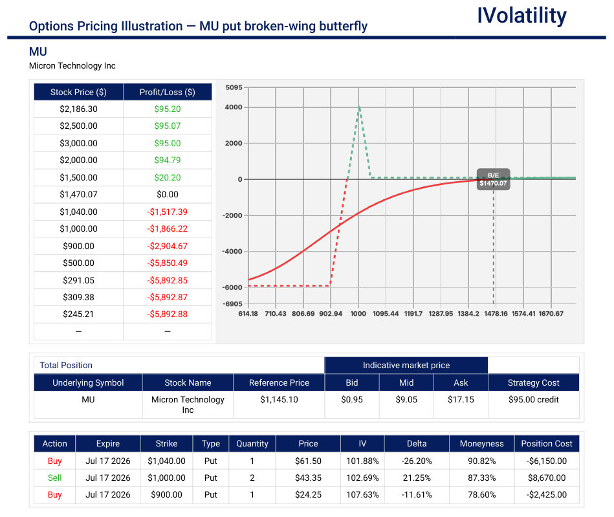Screen dimensions: 614x517
Task: Click the Sell action for $1,000.00 put
Action: pyautogui.click(x=55, y=478)
